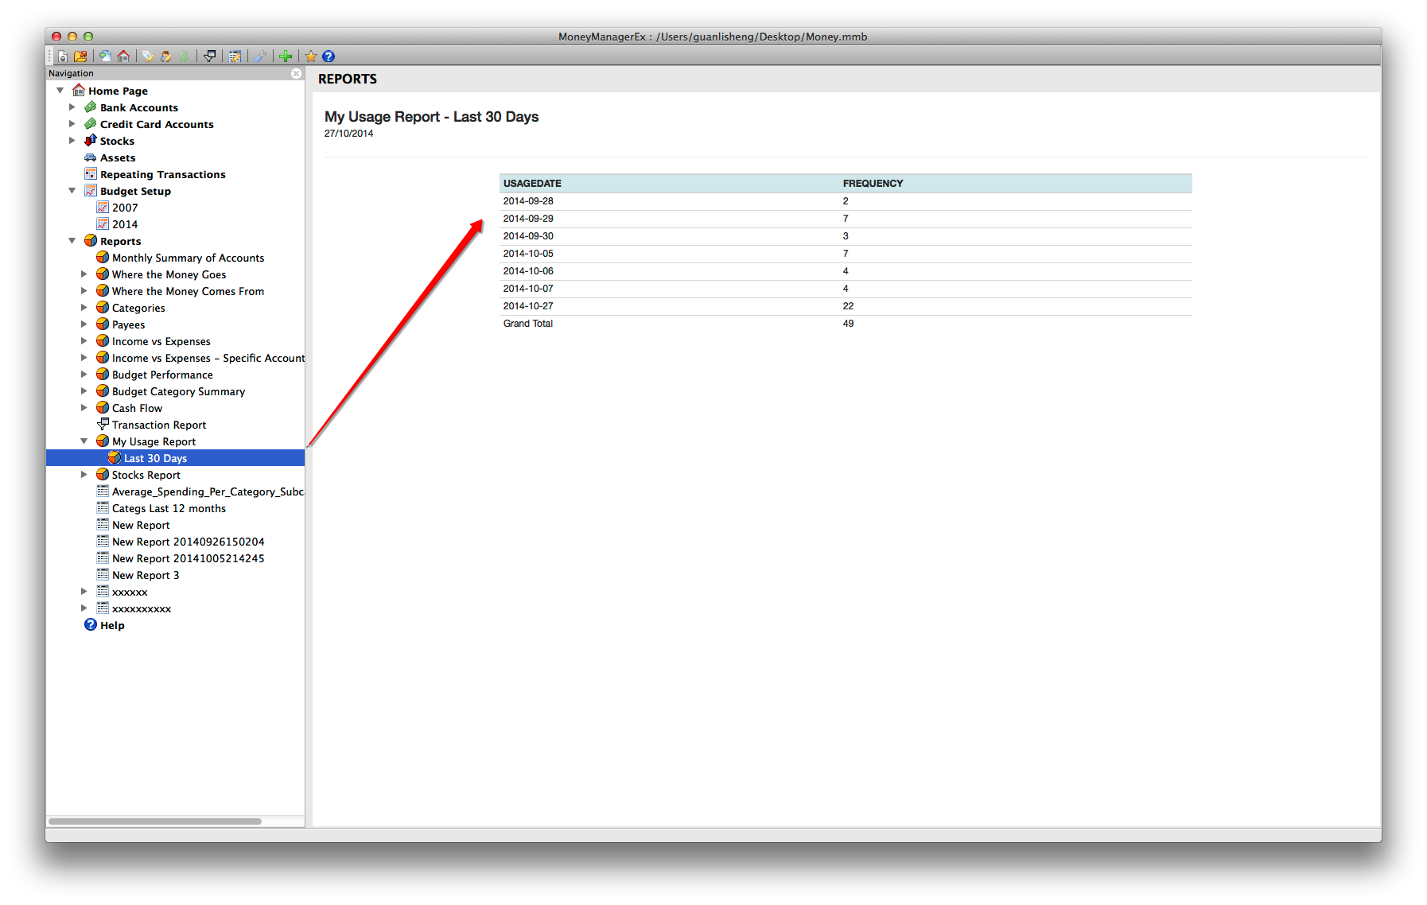Open the options wrench icon
Screen dimensions: 1427x905
(x=260, y=56)
